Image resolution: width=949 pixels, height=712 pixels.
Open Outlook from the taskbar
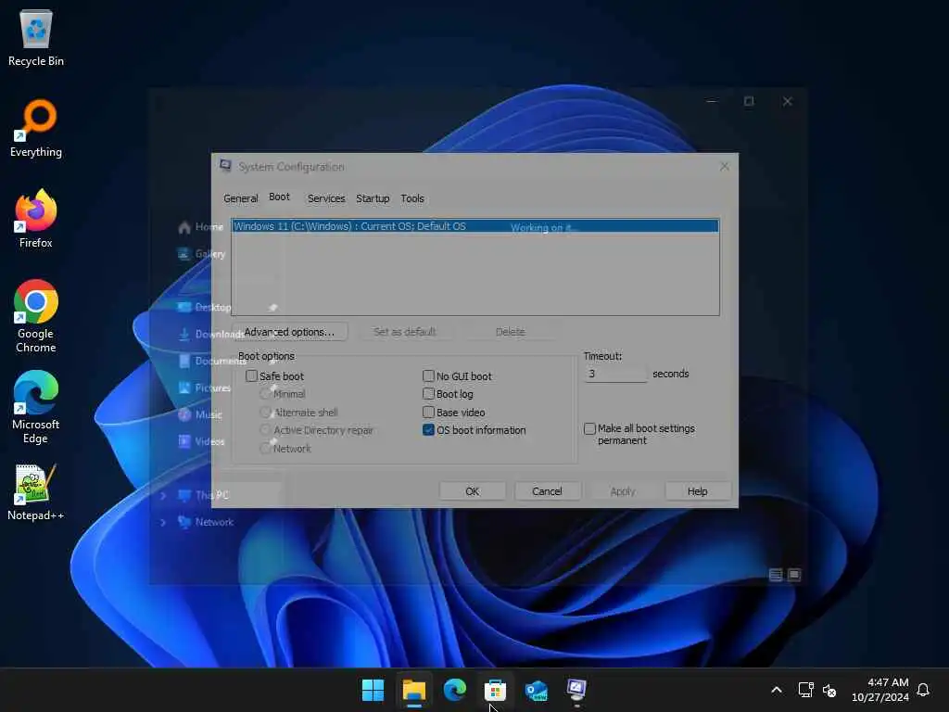[x=537, y=690]
